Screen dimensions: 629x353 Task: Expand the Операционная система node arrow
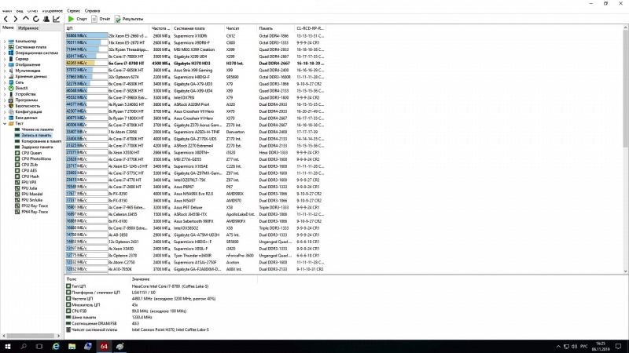5,53
